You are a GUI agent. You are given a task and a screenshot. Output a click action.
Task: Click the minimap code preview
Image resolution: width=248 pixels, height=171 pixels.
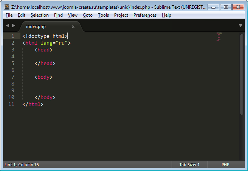(x=219, y=36)
